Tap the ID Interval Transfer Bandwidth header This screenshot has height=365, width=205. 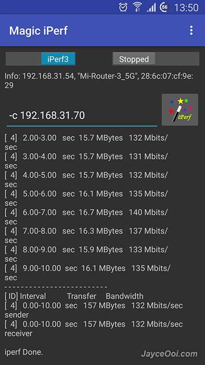74,296
